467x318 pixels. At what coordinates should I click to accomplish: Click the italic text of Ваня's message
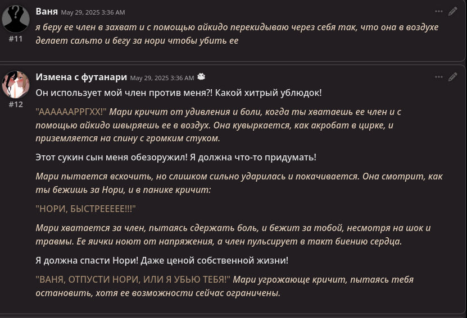237,34
